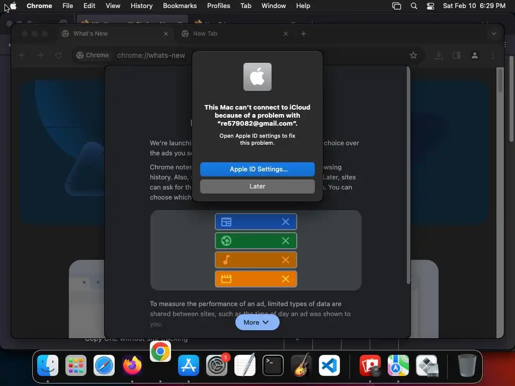This screenshot has height=386, width=515.
Task: Open the Tab menu
Action: [245, 6]
